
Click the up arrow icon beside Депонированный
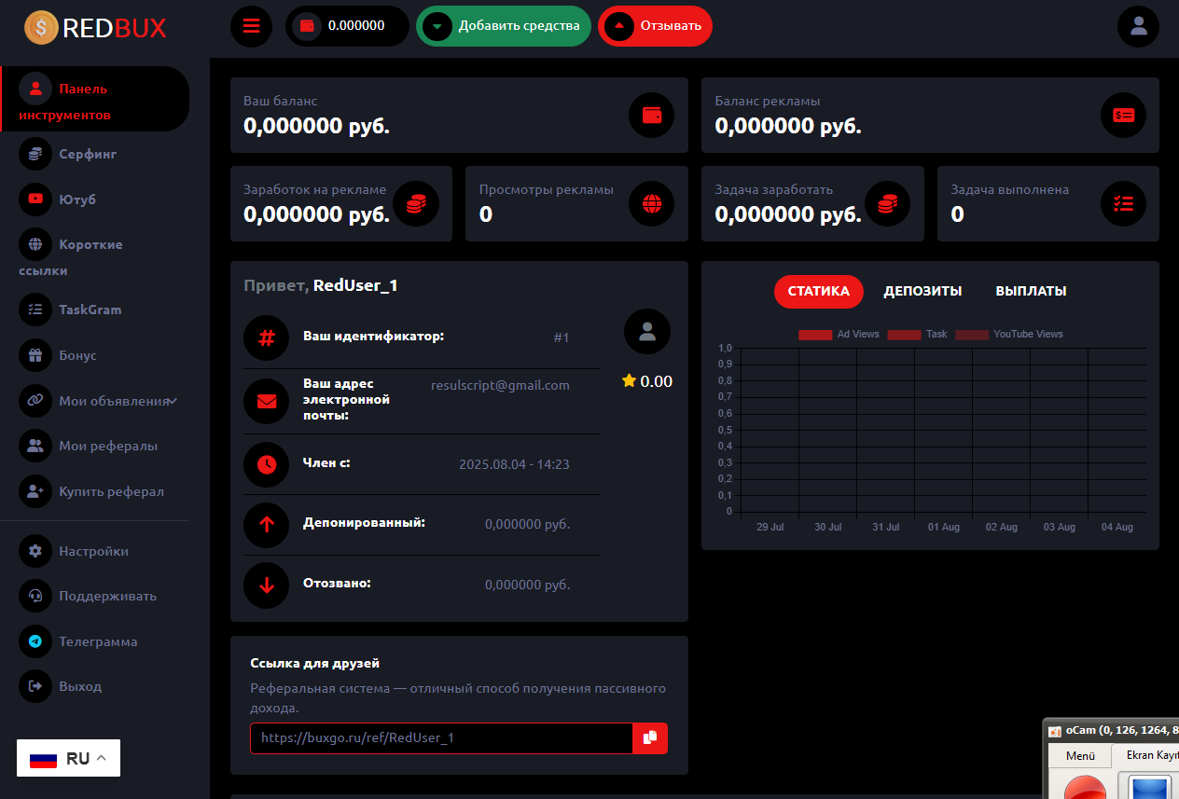point(267,525)
